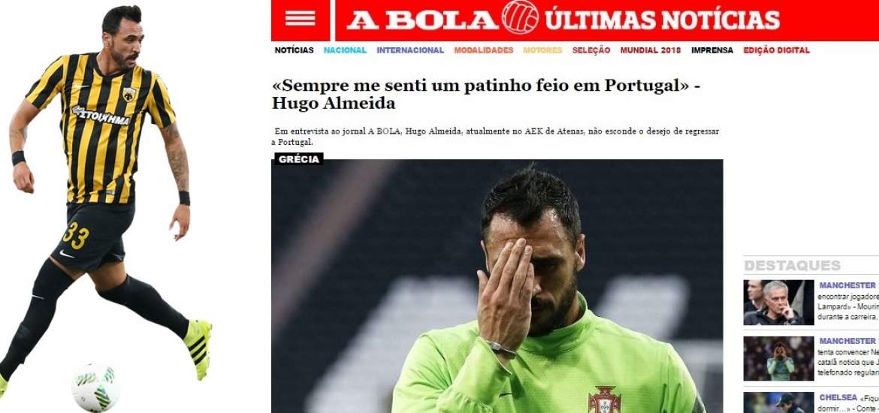Open the Chelsea highlight thumbnail
The width and height of the screenshot is (879, 413).
(778, 402)
